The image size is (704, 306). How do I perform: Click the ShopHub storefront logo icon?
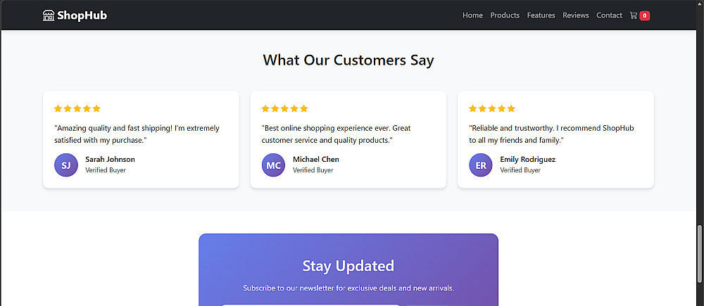coord(49,15)
